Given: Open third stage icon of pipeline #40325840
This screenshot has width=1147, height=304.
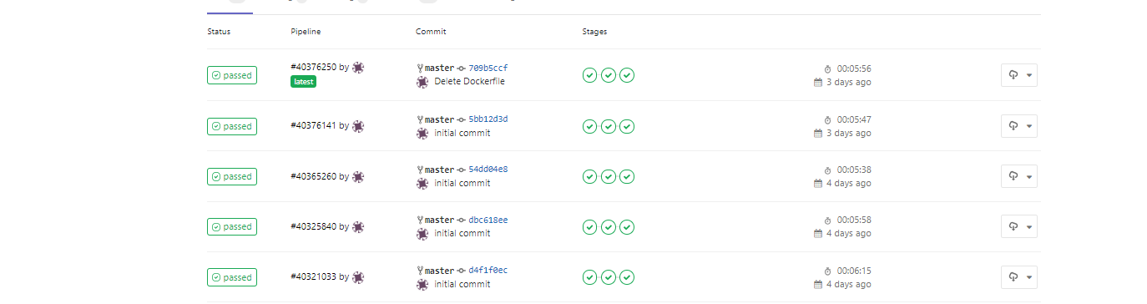Looking at the screenshot, I should click(627, 226).
